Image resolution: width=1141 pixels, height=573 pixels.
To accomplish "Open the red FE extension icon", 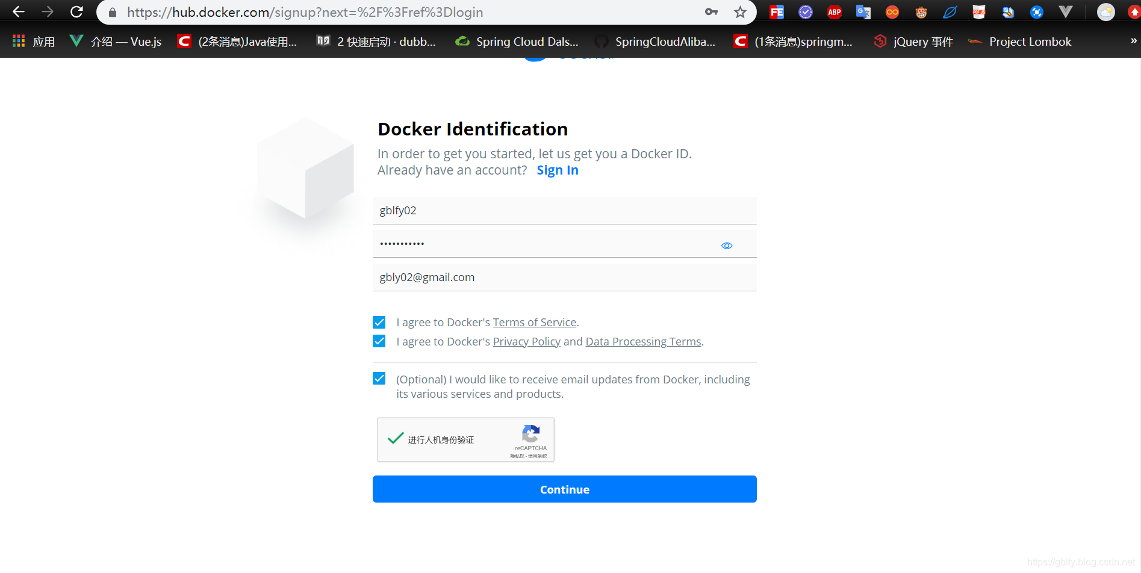I will (x=777, y=12).
